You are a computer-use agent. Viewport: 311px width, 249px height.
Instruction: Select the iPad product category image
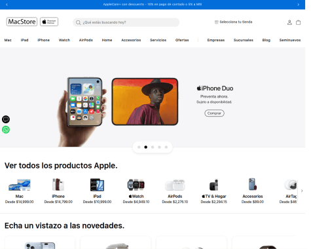(x=97, y=185)
